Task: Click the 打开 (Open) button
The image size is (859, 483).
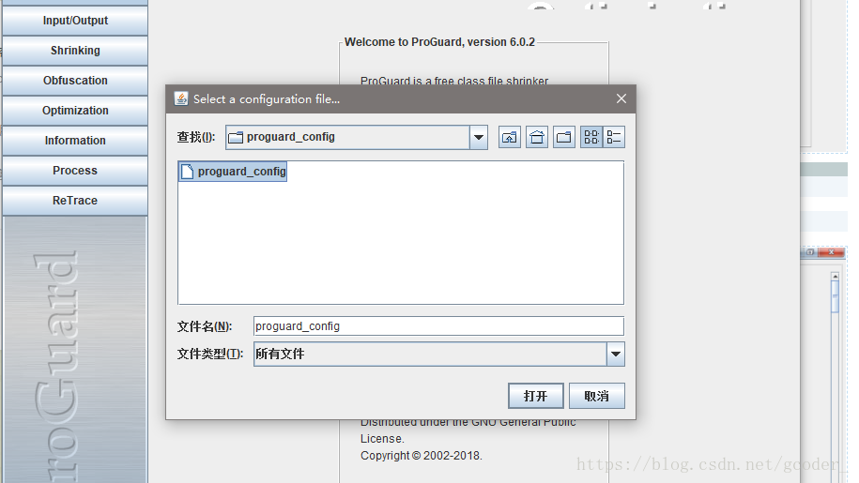Action: coord(536,396)
